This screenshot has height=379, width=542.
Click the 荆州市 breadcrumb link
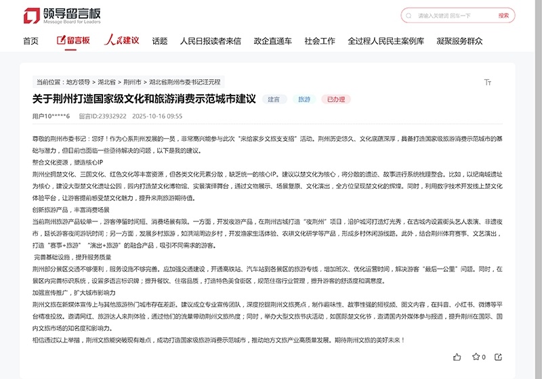point(131,81)
